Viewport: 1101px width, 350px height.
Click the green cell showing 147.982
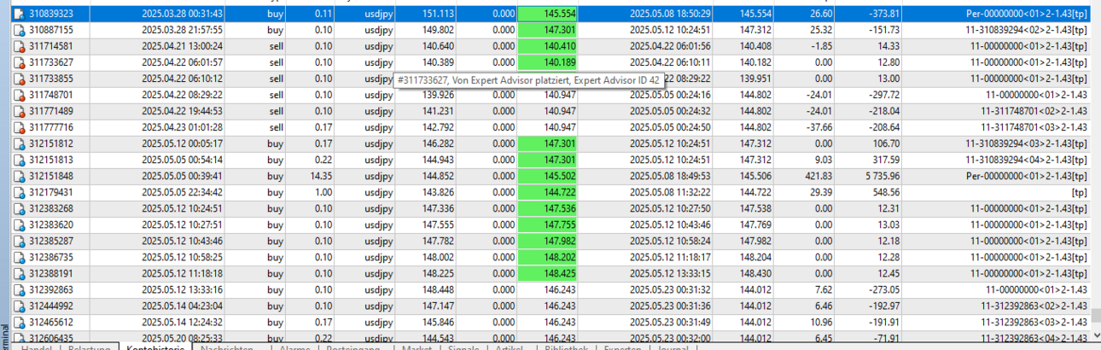[x=547, y=242]
